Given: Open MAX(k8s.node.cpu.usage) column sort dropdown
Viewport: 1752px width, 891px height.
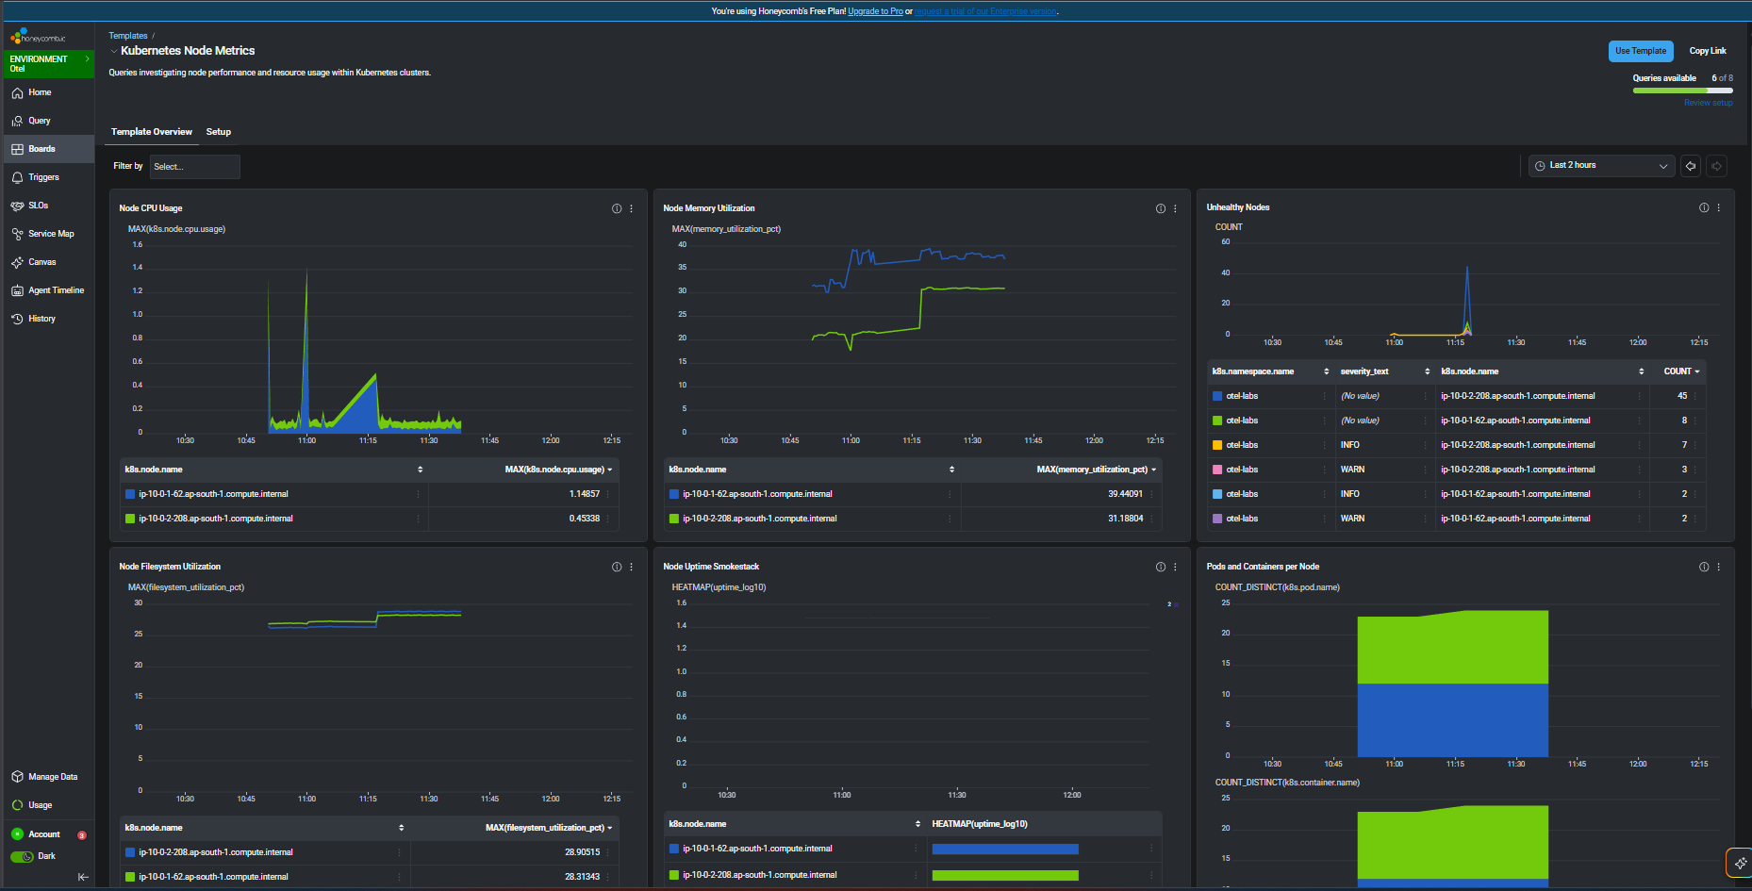Looking at the screenshot, I should click(x=610, y=470).
